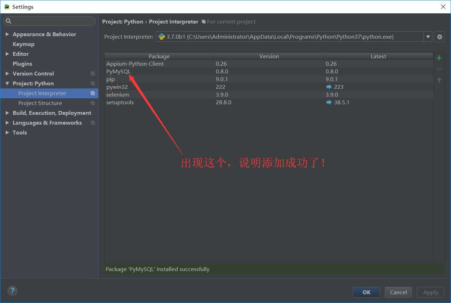The height and width of the screenshot is (303, 451).
Task: Collapse the Project: Python section
Action: point(7,84)
